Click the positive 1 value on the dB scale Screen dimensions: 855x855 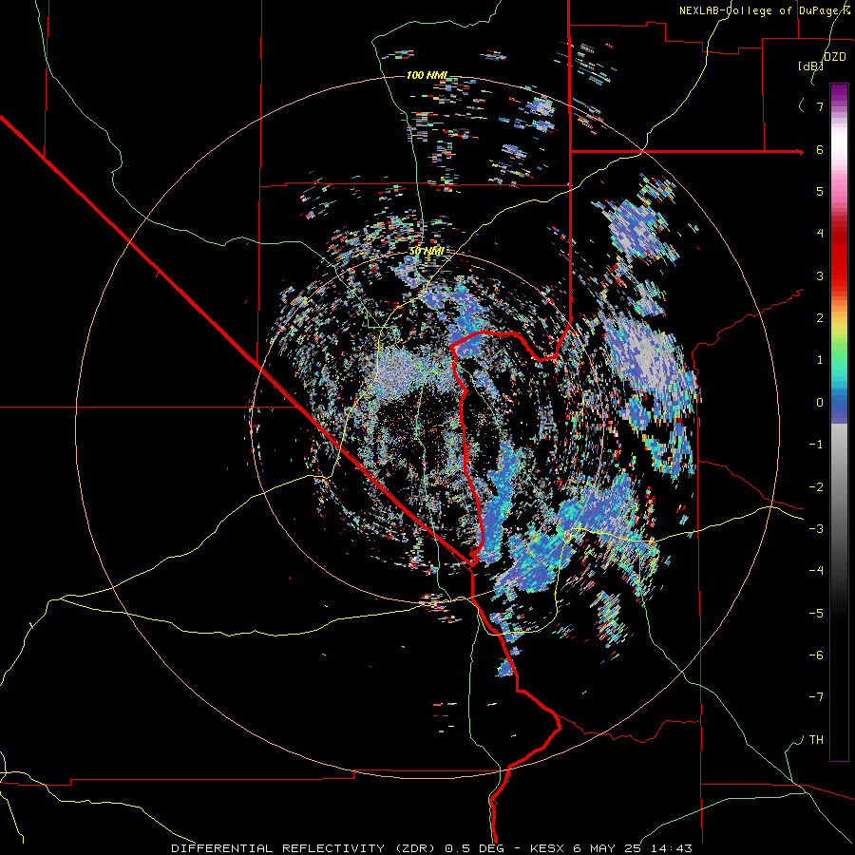click(x=820, y=360)
